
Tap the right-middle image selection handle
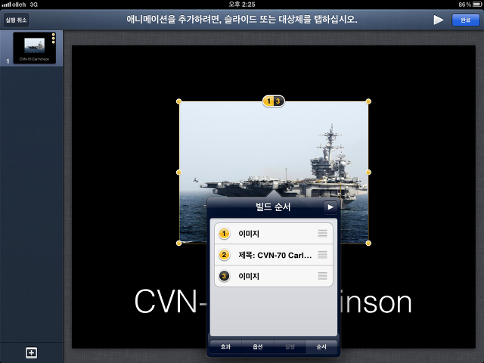point(368,172)
